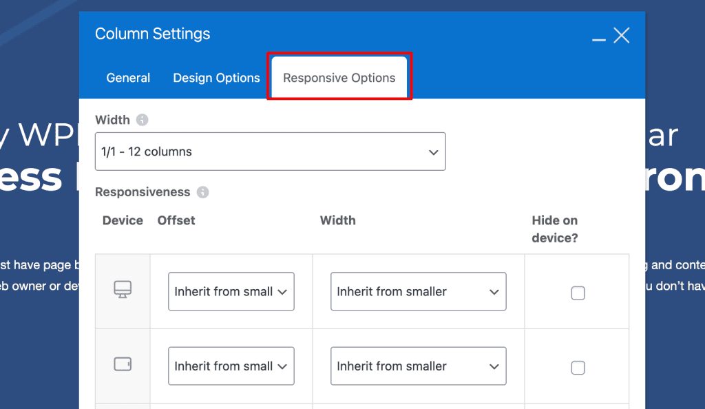Switch to the General tab
Image resolution: width=705 pixels, height=409 pixels.
128,78
